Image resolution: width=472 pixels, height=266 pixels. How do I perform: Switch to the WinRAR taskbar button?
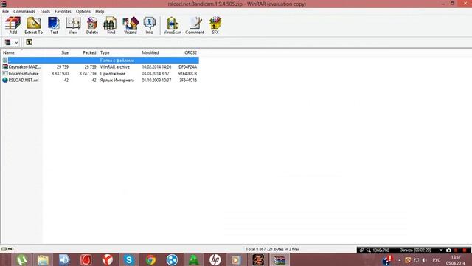click(280, 259)
